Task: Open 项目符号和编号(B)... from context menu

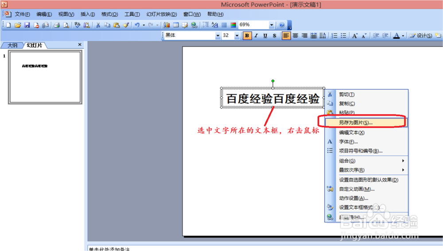Action: (x=366, y=151)
